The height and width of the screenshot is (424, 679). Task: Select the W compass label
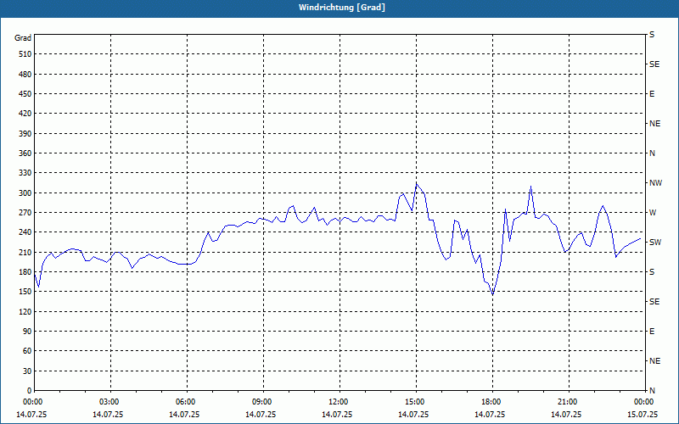point(653,213)
